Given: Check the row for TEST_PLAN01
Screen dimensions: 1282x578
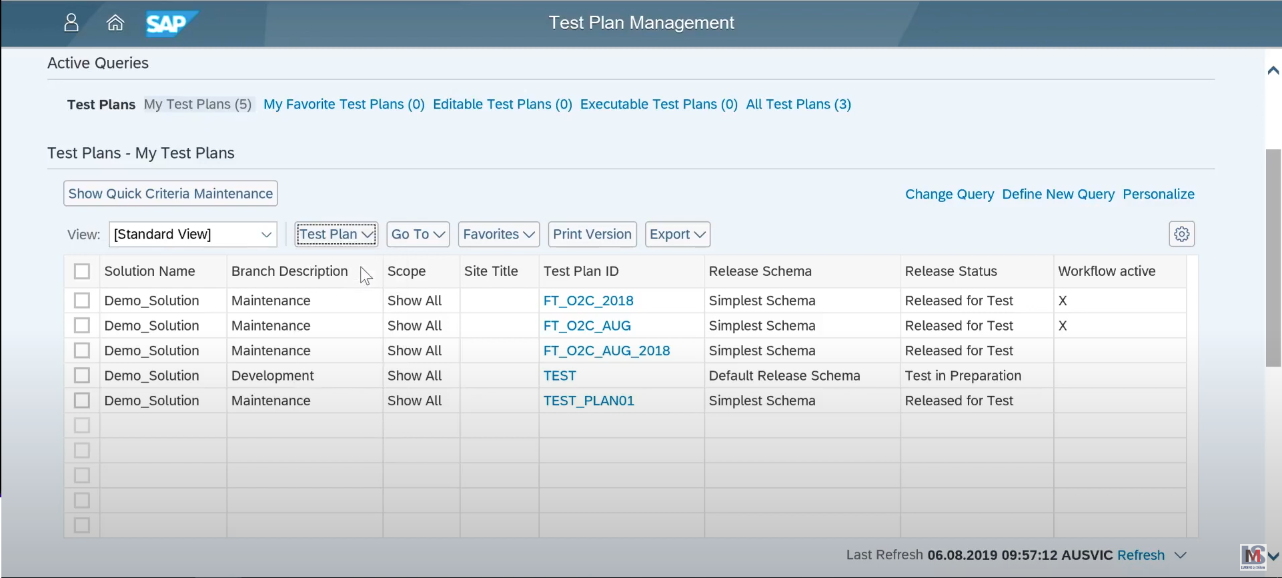Looking at the screenshot, I should pyautogui.click(x=82, y=401).
